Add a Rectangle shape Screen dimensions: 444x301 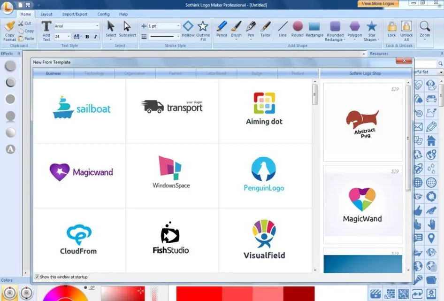point(314,29)
